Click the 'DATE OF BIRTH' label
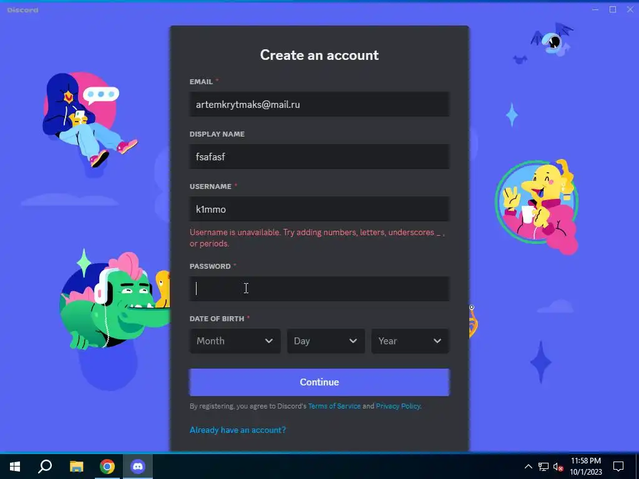This screenshot has height=479, width=639. [217, 319]
